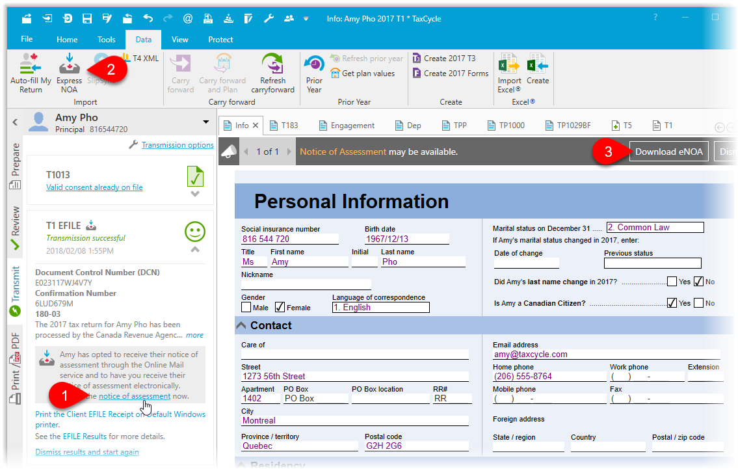Click the Street address input field
This screenshot has width=738, height=469.
click(x=354, y=376)
